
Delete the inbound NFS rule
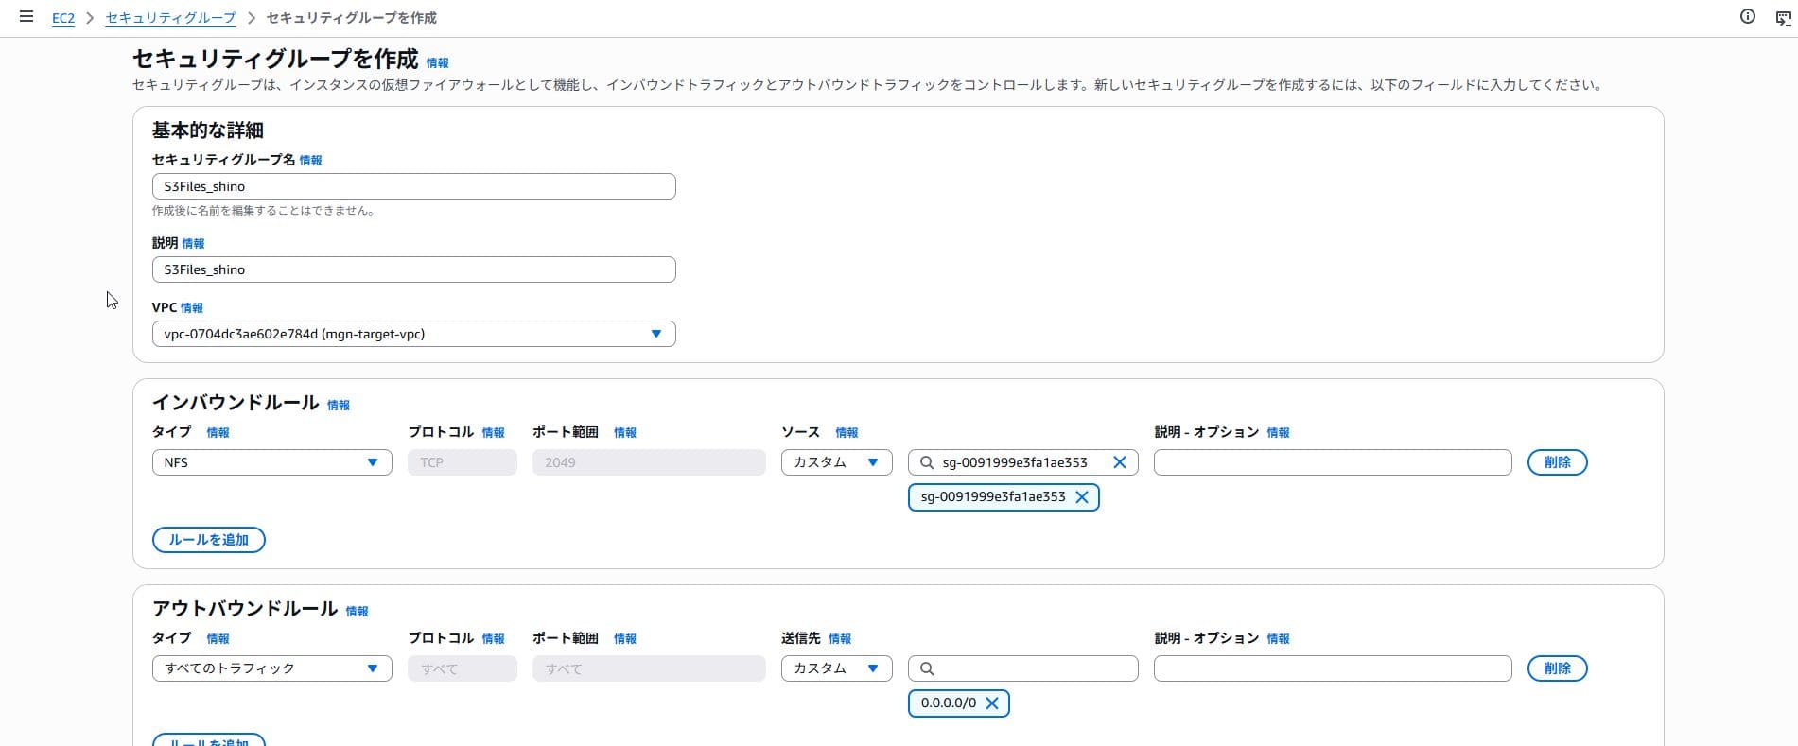pos(1557,462)
